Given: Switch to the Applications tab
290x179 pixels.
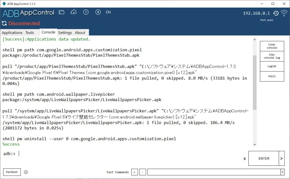Looking at the screenshot, I should (12, 33).
